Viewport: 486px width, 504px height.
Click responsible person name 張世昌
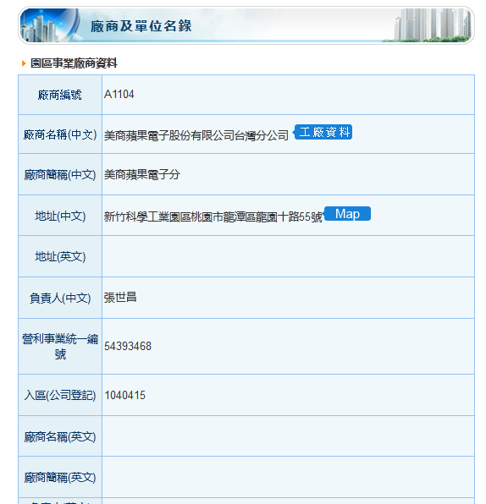pyautogui.click(x=120, y=298)
